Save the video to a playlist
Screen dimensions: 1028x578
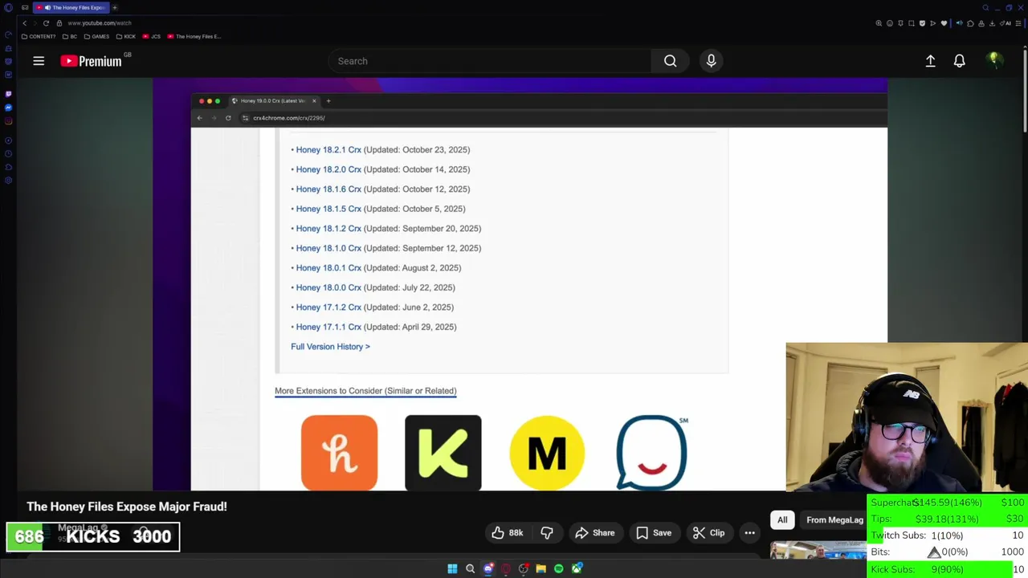pyautogui.click(x=654, y=533)
